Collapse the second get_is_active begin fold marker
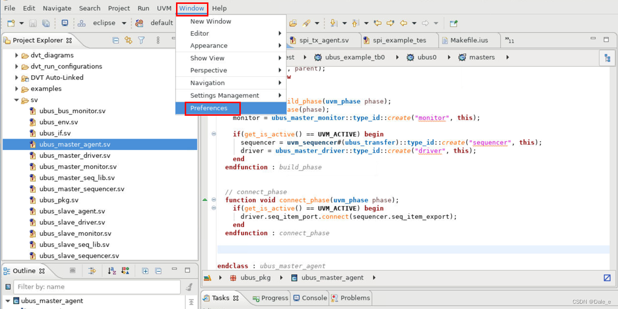 tap(214, 208)
